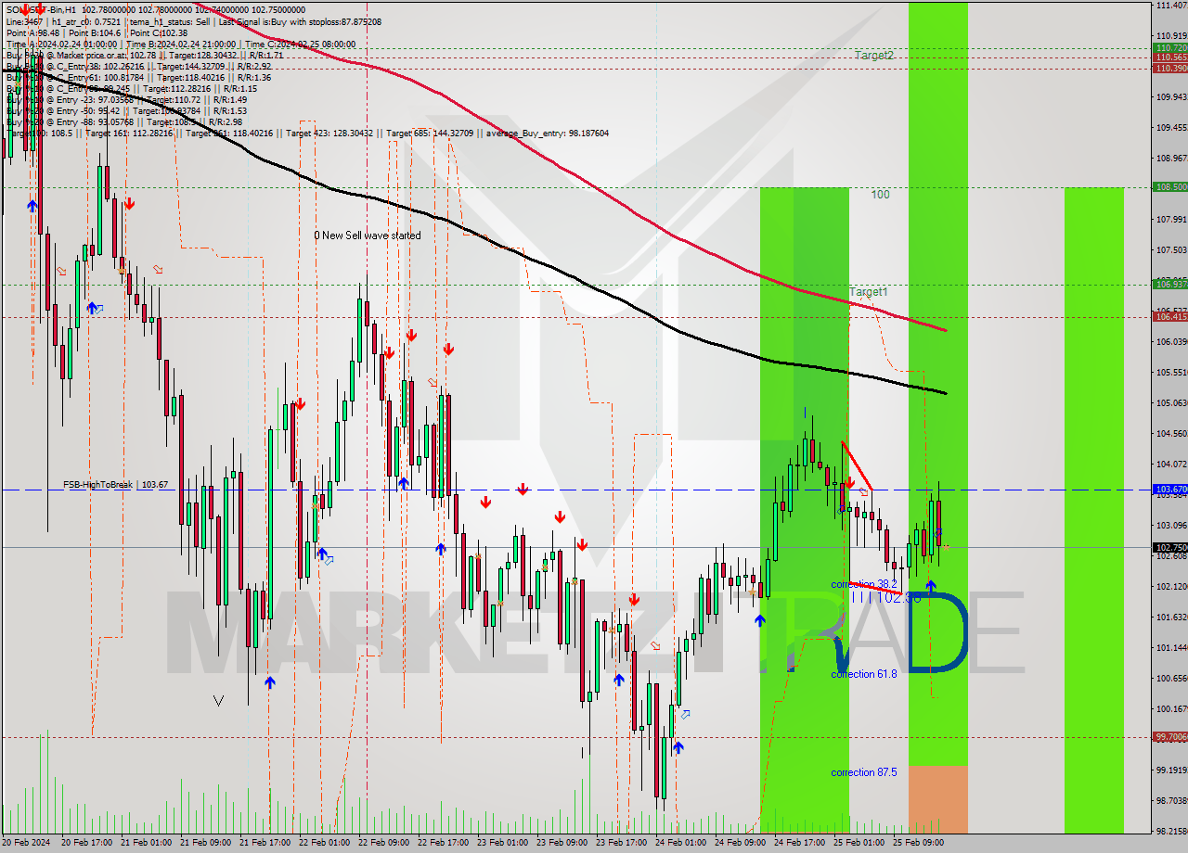The image size is (1188, 853).
Task: Click the 101.144 price axis value
Action: point(1170,648)
